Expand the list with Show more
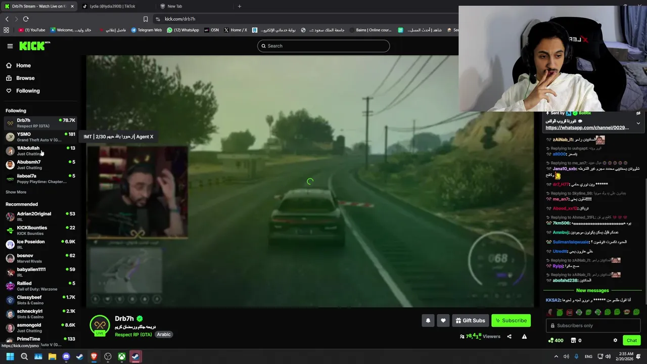This screenshot has width=647, height=364. (x=16, y=192)
